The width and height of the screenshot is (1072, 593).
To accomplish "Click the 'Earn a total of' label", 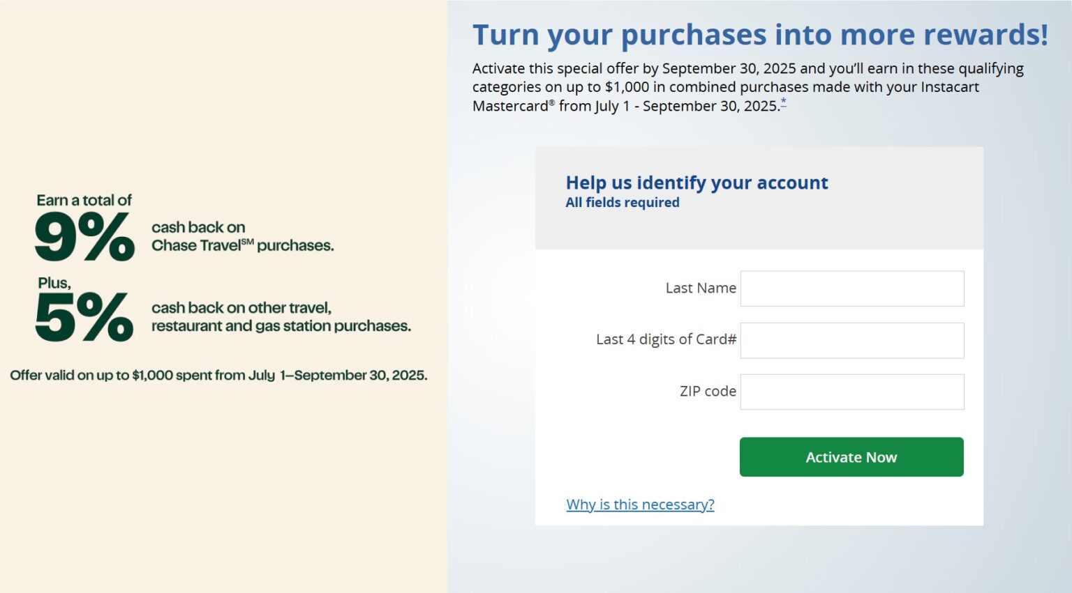I will click(x=84, y=199).
